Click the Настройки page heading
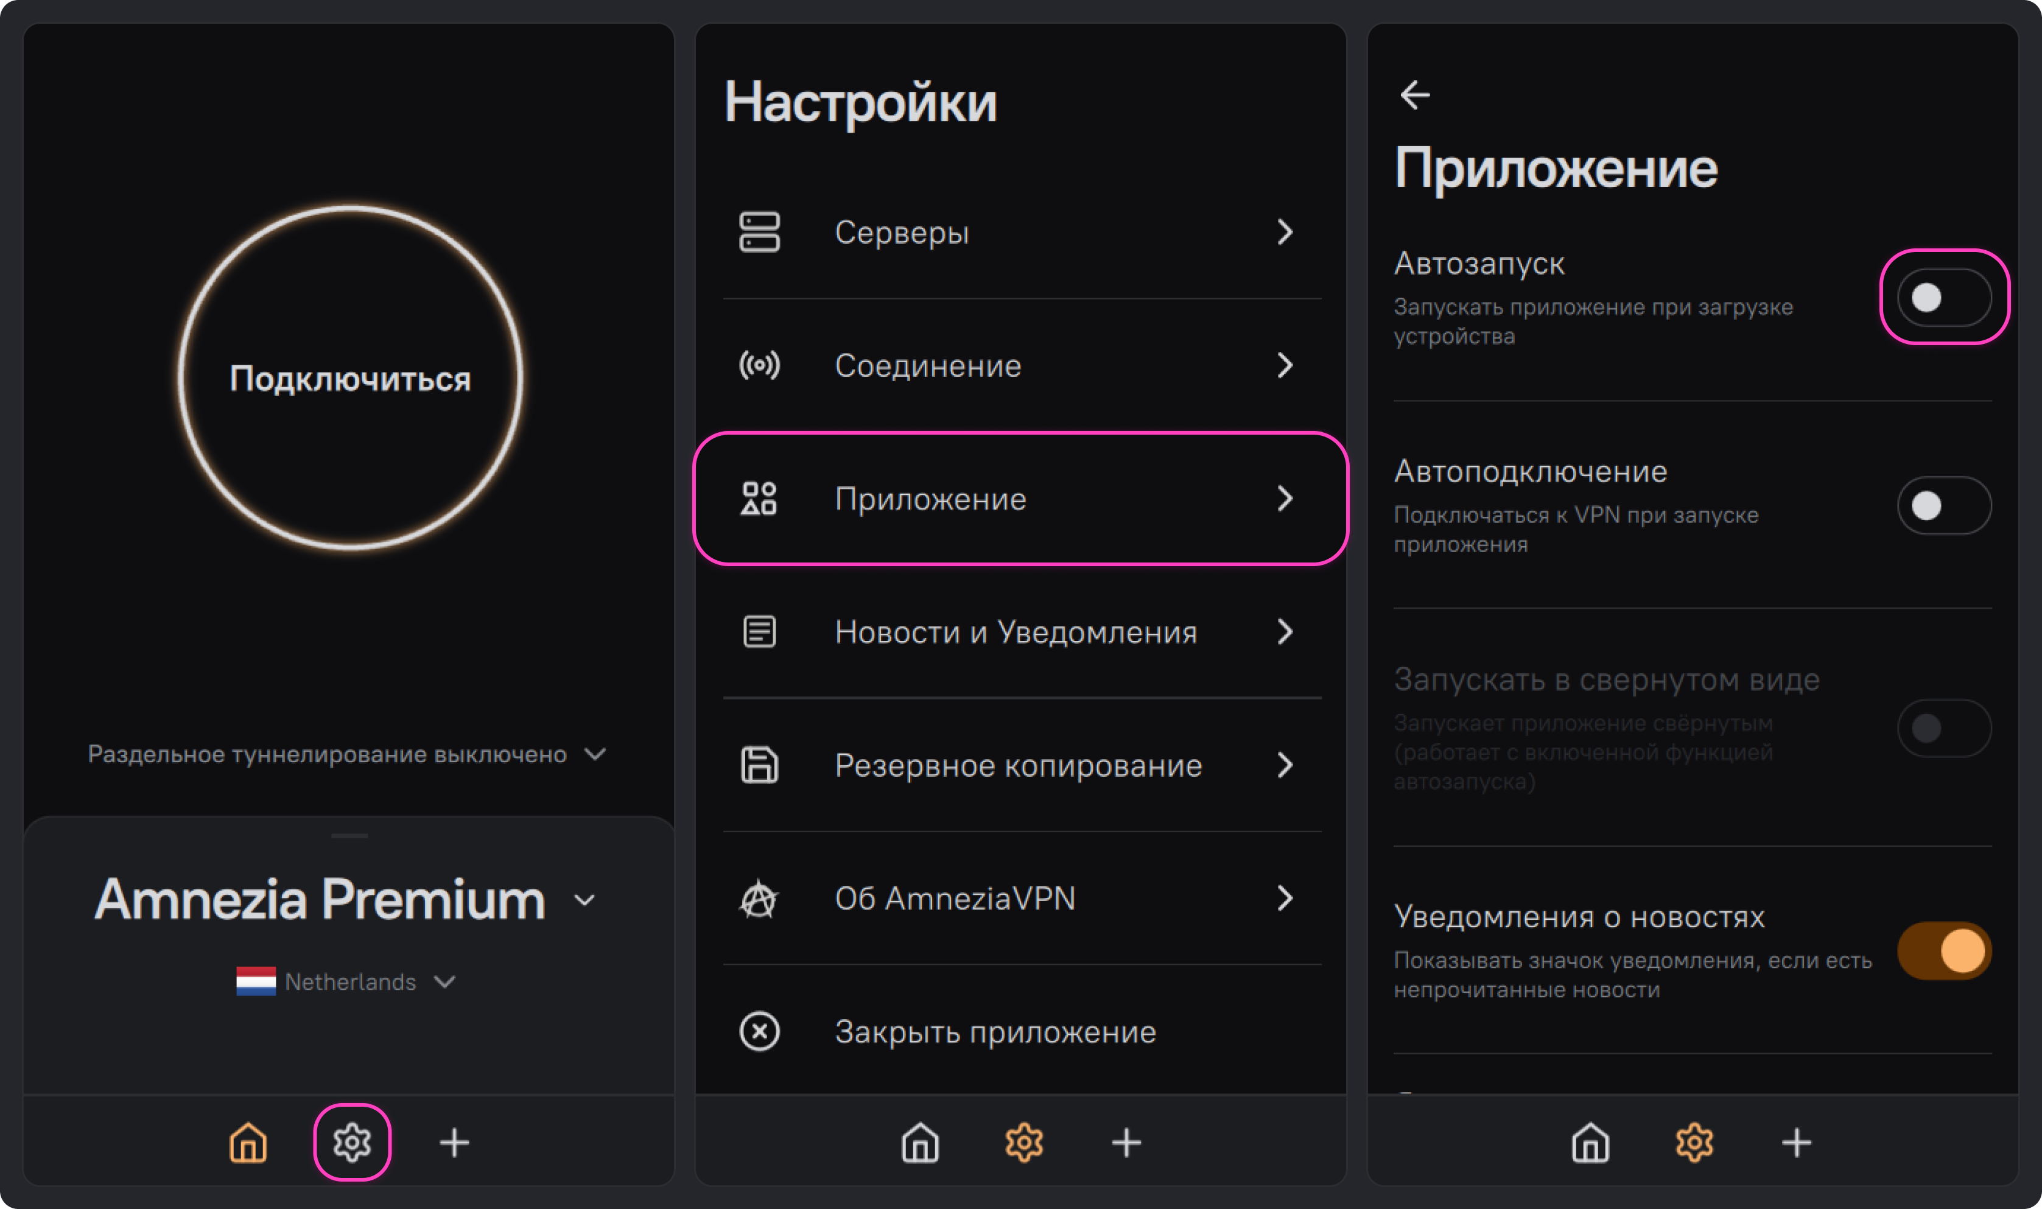Viewport: 2042px width, 1209px height. point(860,103)
